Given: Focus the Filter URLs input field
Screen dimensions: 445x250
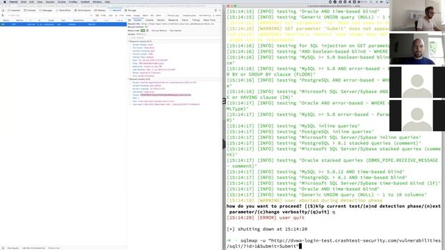Looking at the screenshot, I should (x=48, y=15).
